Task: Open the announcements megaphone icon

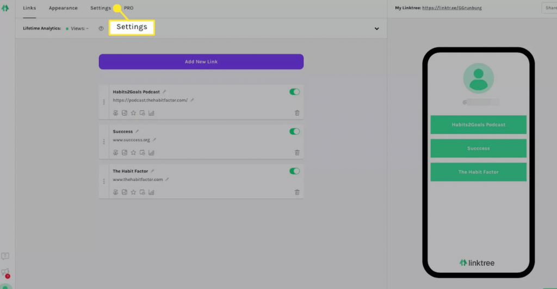Action: (5, 272)
